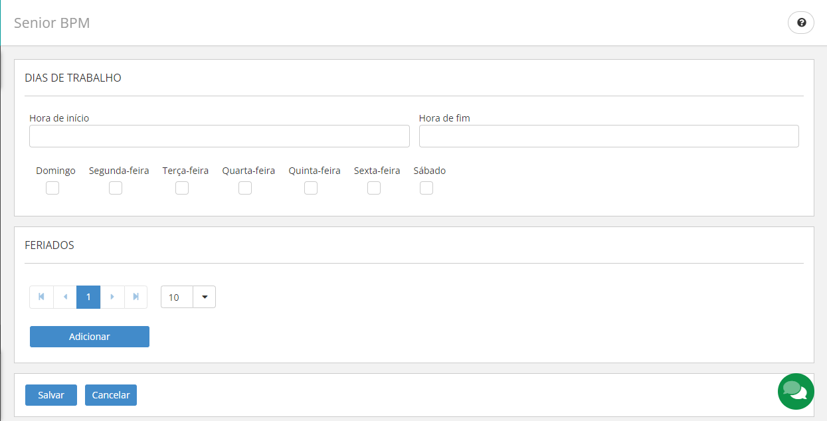Open the green chat bubble widget
This screenshot has height=421, width=827.
795,391
